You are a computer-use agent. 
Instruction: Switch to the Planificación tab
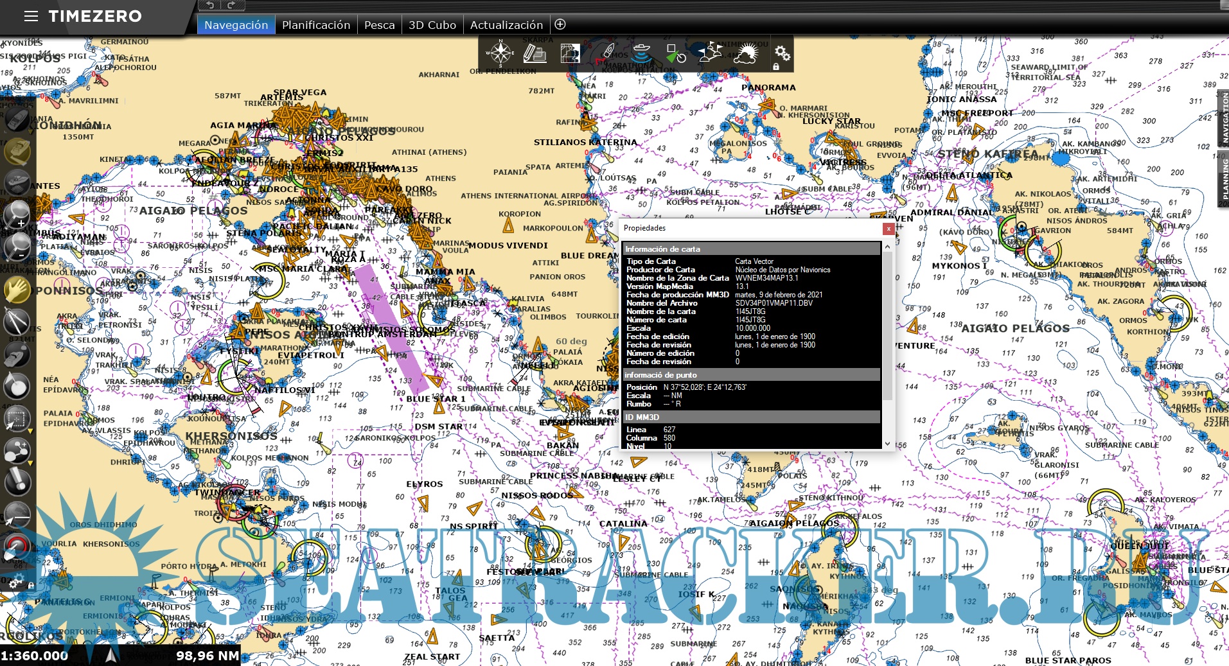pos(315,25)
